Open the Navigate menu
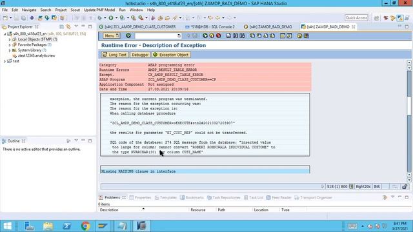Screen dimensions: 413x232 point(29,10)
